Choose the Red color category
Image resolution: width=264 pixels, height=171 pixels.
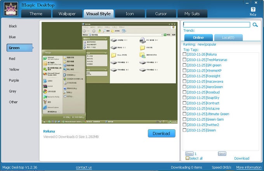12,58
